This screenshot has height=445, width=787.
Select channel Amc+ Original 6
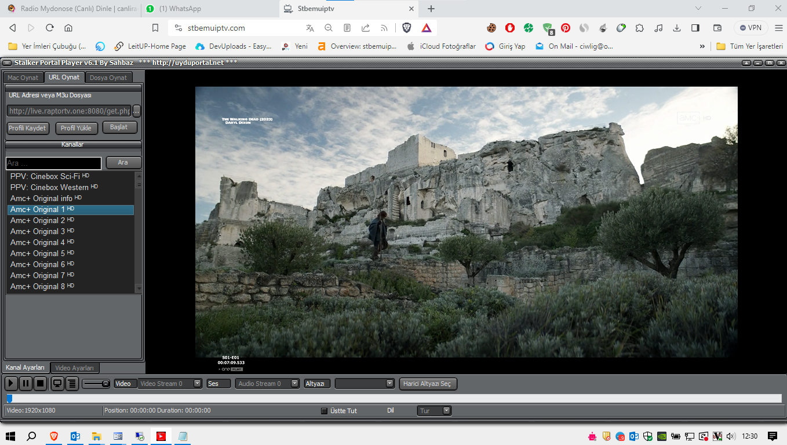coord(71,264)
